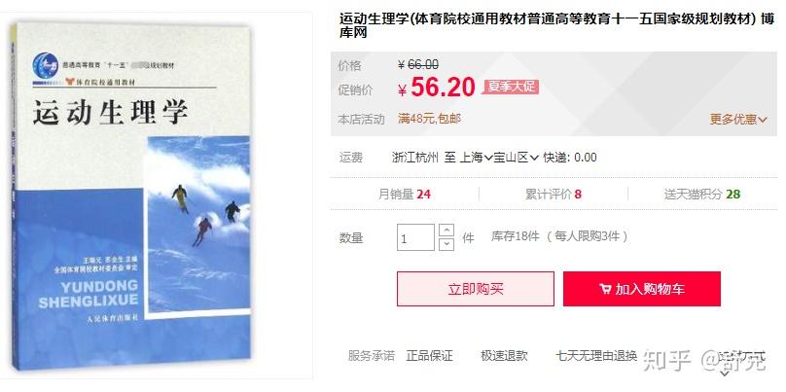Open the 月销量 monthly sales tab
Viewport: 786px width, 392px height.
tap(405, 195)
